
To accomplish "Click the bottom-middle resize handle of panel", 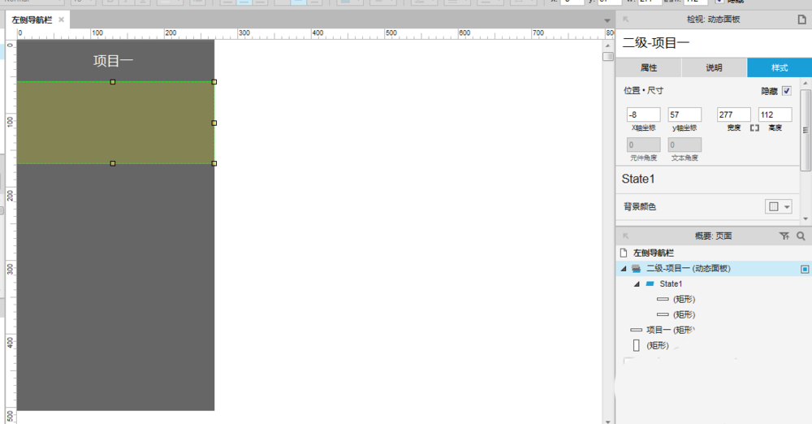I will tap(112, 163).
